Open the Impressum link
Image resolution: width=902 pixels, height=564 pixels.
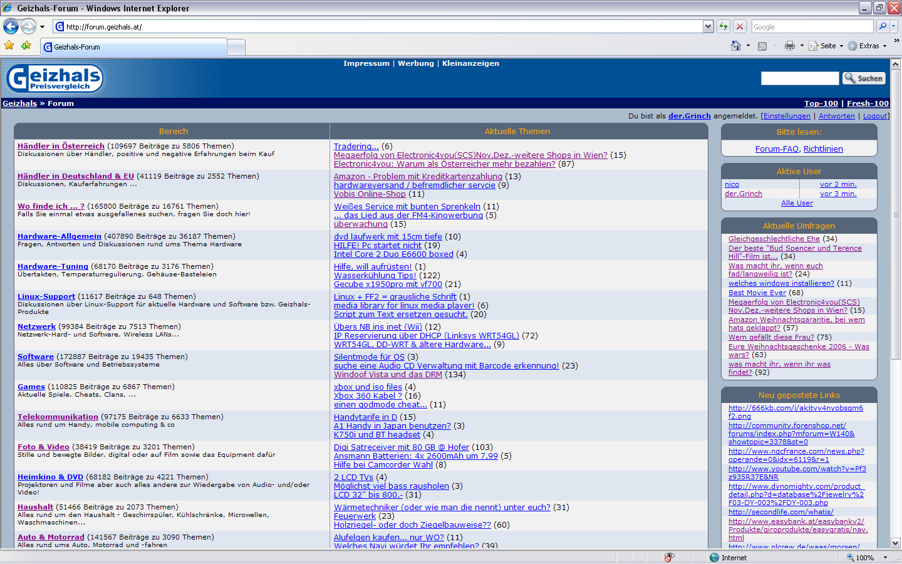pos(366,63)
